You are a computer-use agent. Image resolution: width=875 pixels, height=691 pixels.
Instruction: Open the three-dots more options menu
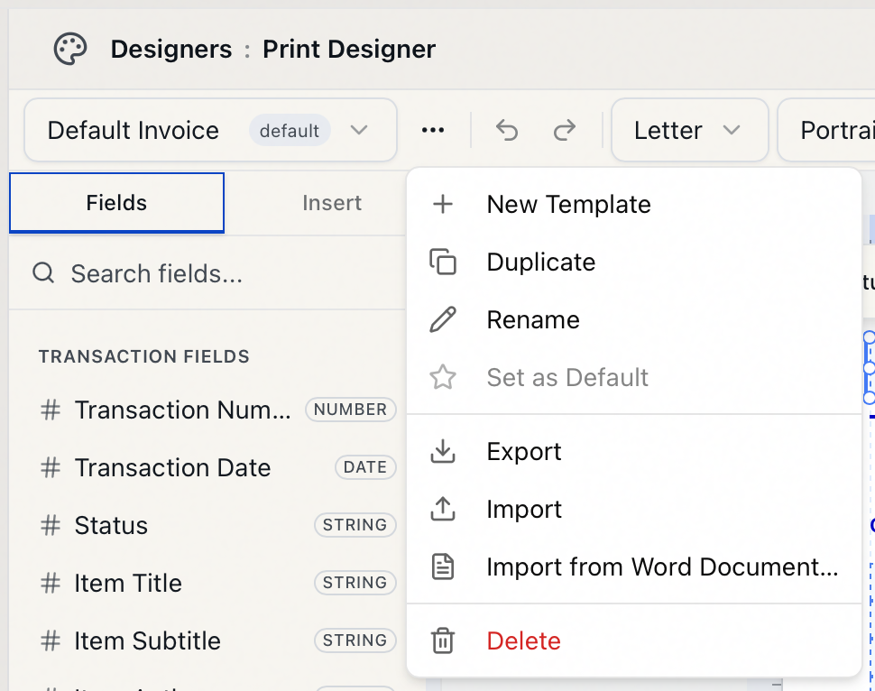tap(433, 130)
